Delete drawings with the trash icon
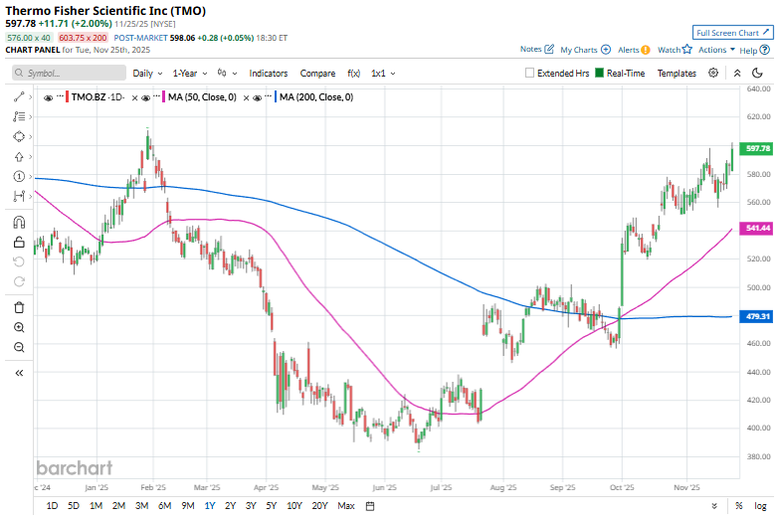The height and width of the screenshot is (519, 779). (19, 307)
